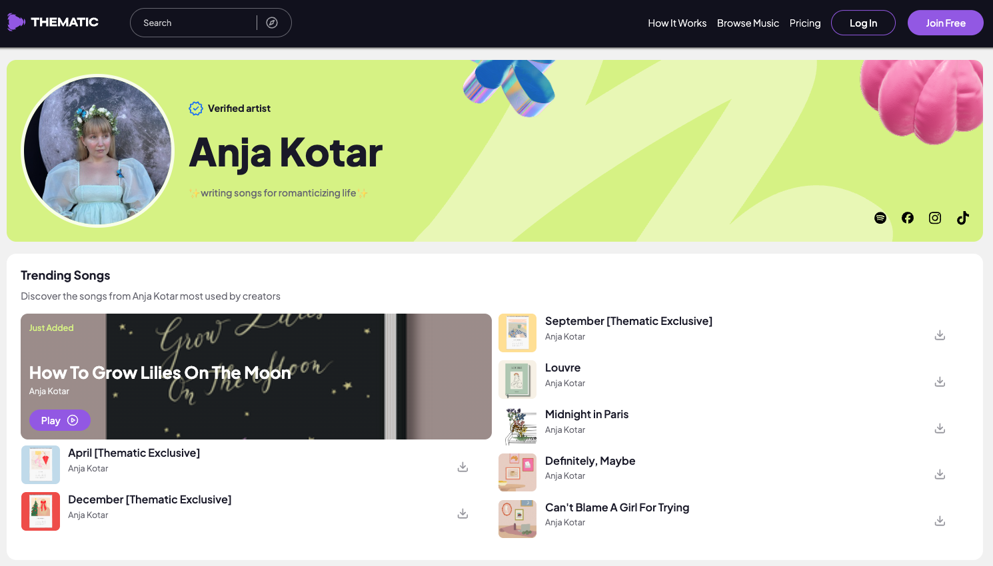
Task: Download Midnight in Paris song
Action: point(940,428)
